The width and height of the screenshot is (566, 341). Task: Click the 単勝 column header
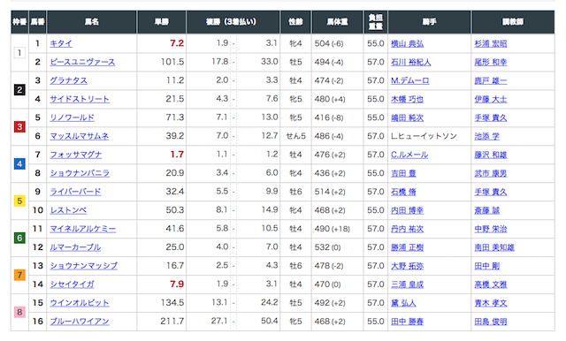[161, 22]
